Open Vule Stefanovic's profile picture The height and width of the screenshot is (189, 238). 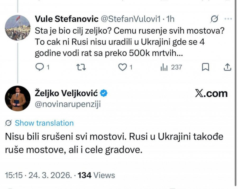point(18,27)
